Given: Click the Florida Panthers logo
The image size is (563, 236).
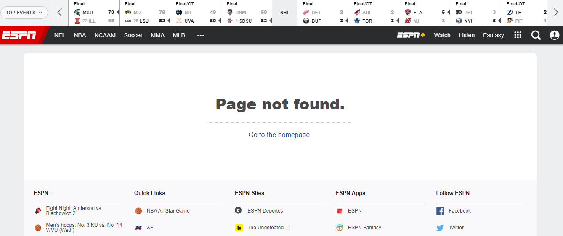Looking at the screenshot, I should [408, 13].
